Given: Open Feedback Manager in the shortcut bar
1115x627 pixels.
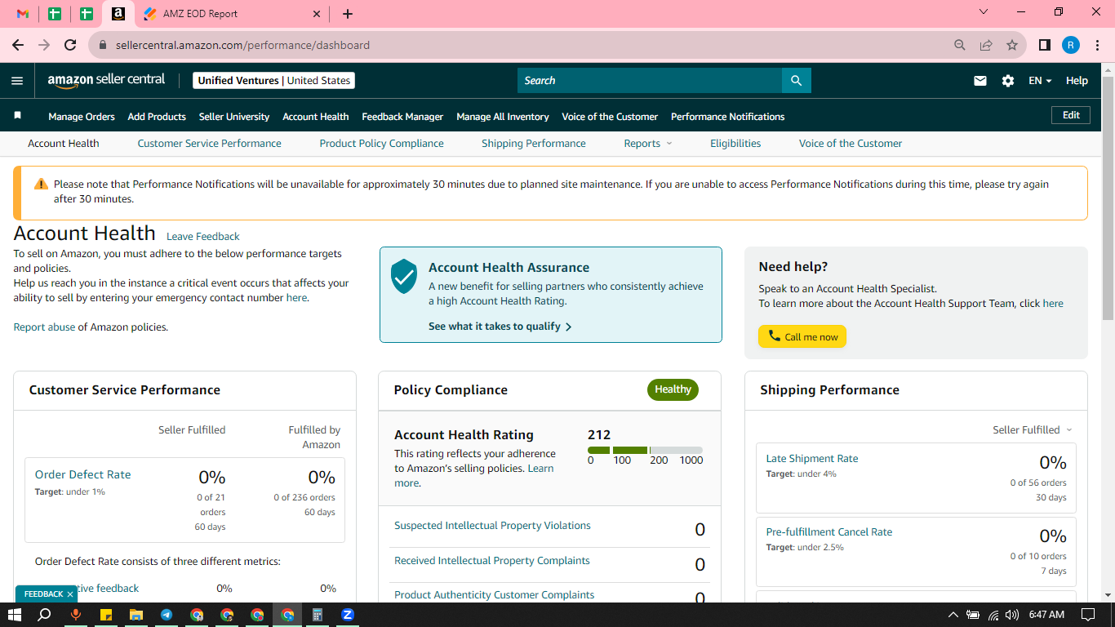Looking at the screenshot, I should [402, 117].
